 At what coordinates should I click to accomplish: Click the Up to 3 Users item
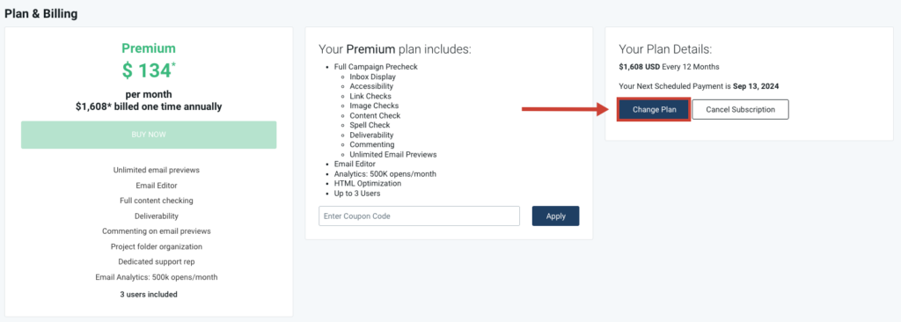pyautogui.click(x=357, y=194)
